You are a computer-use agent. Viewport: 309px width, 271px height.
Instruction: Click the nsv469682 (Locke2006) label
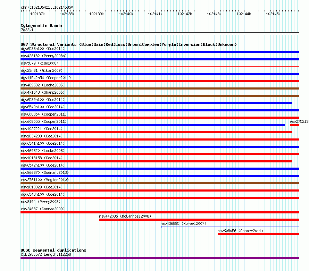tap(43, 85)
